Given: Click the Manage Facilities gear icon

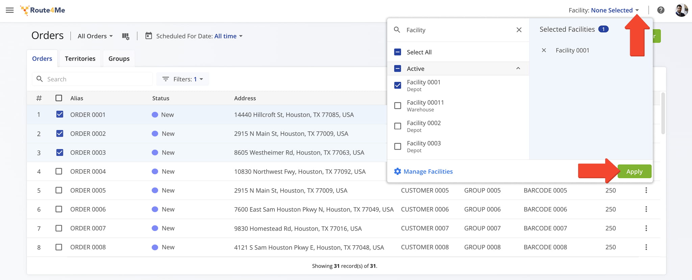Looking at the screenshot, I should click(x=397, y=171).
